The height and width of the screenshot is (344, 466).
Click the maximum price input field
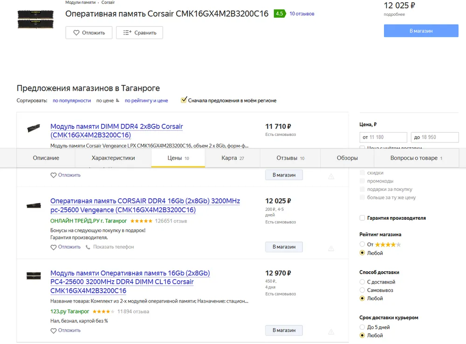tap(435, 137)
